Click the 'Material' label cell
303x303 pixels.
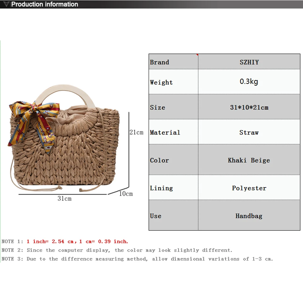(x=173, y=132)
